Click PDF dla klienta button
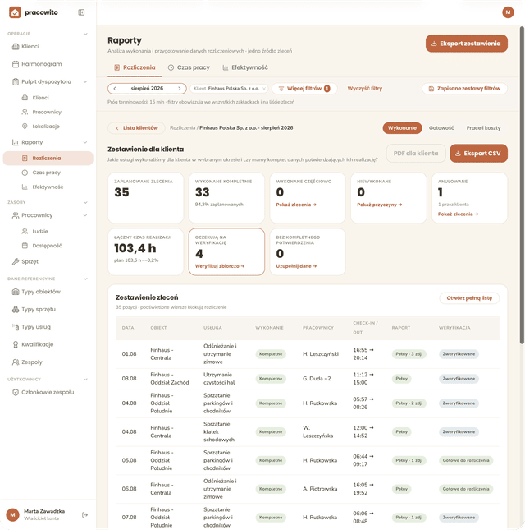The width and height of the screenshot is (525, 530). click(416, 154)
